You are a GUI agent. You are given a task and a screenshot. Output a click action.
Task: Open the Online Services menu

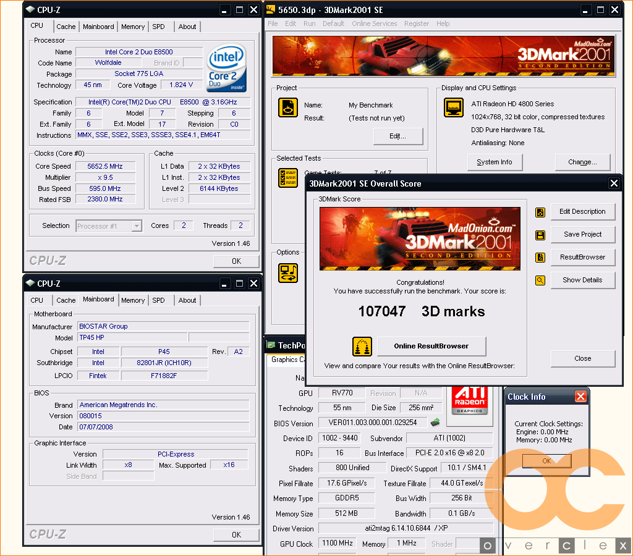(374, 23)
